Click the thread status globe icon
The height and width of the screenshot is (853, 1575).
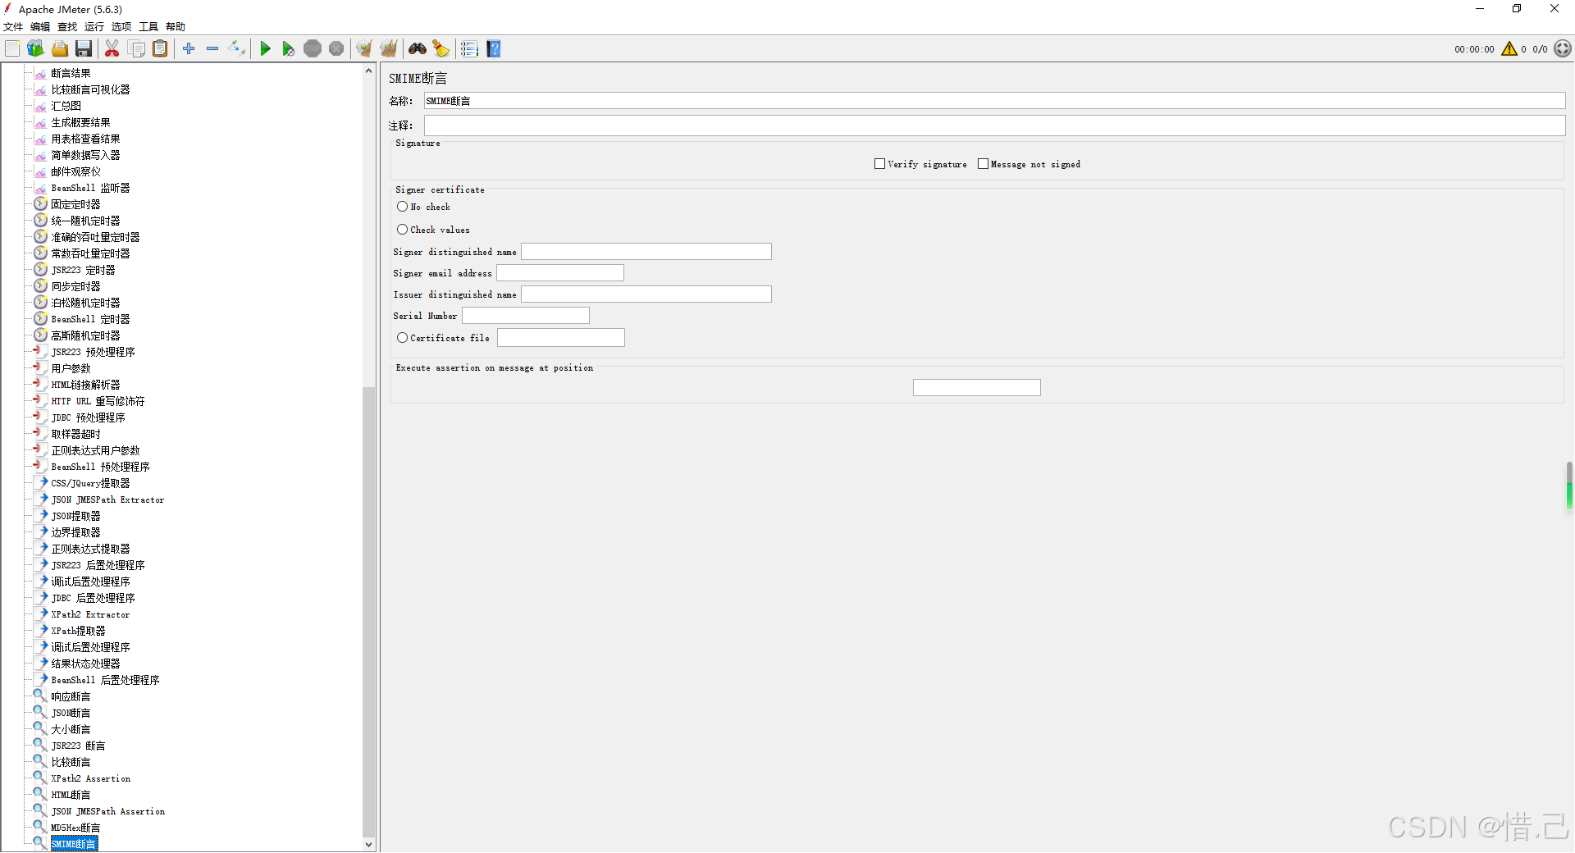tap(1563, 49)
